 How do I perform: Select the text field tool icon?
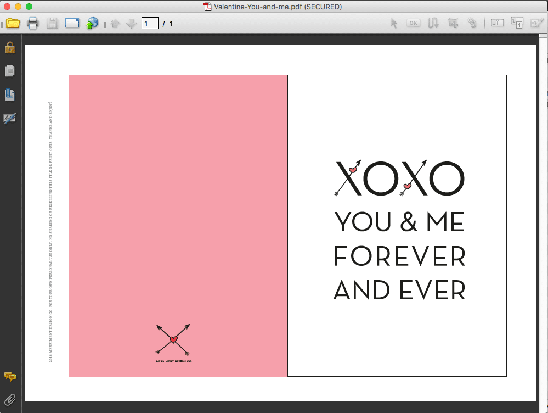pos(497,23)
